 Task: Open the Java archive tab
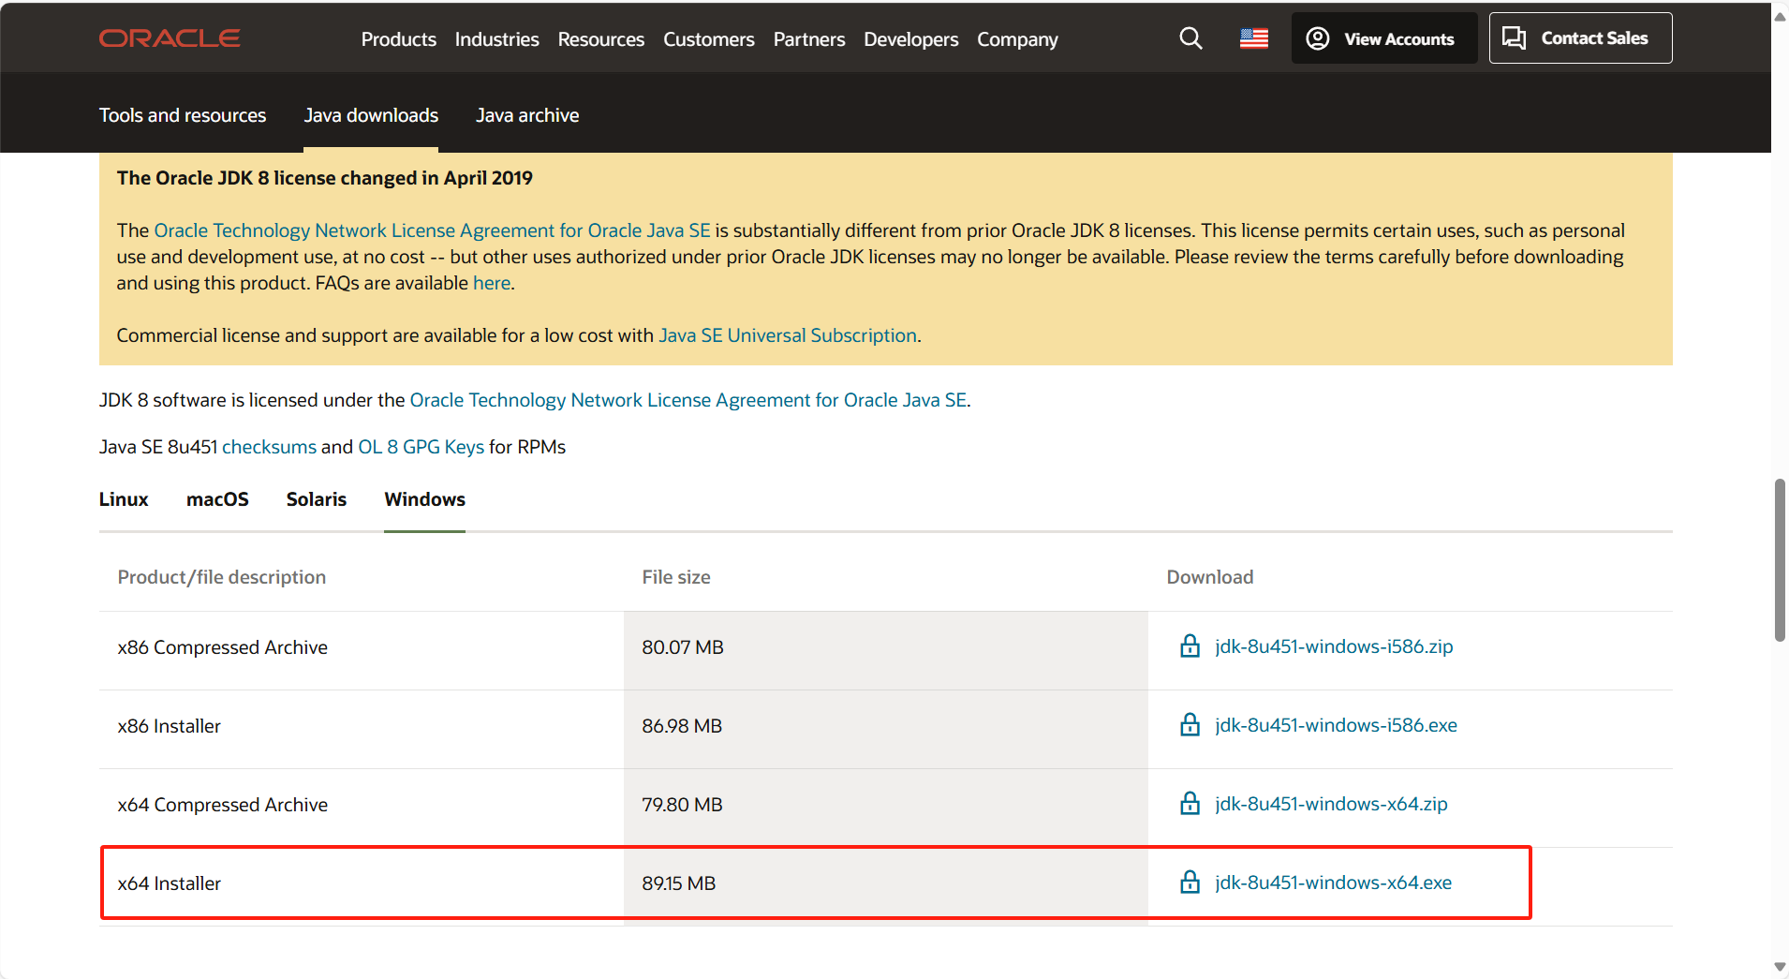[527, 115]
